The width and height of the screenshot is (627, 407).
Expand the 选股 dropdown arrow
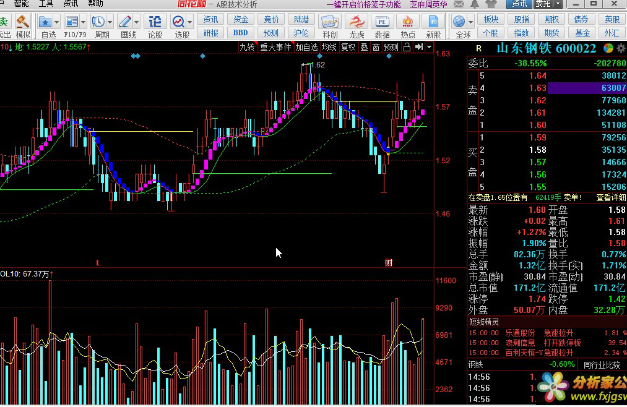click(x=190, y=22)
